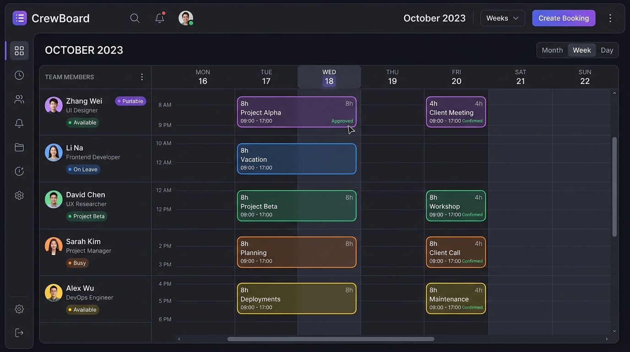This screenshot has width=630, height=352.
Task: Click the Sarah Kim name
Action: click(83, 242)
